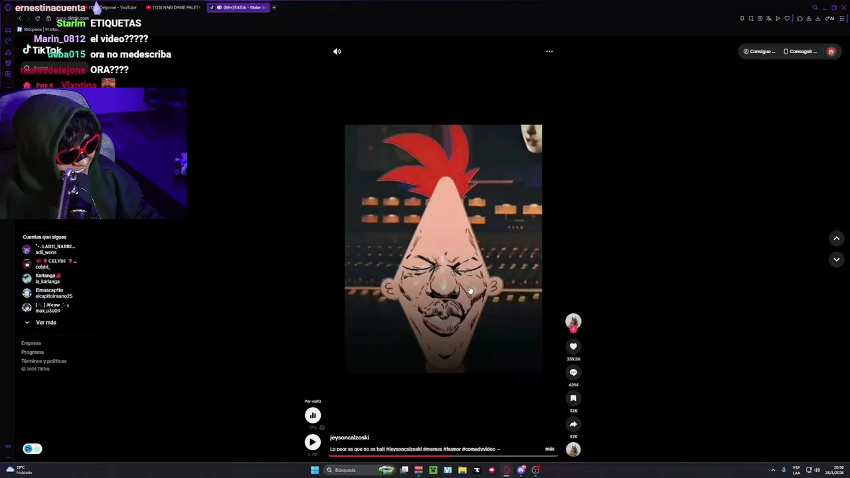Open the profile avatar in top right
Viewport: 850px width, 478px height.
(831, 51)
